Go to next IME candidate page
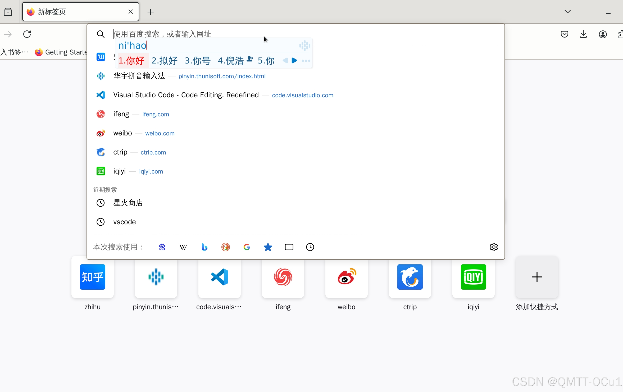 294,61
